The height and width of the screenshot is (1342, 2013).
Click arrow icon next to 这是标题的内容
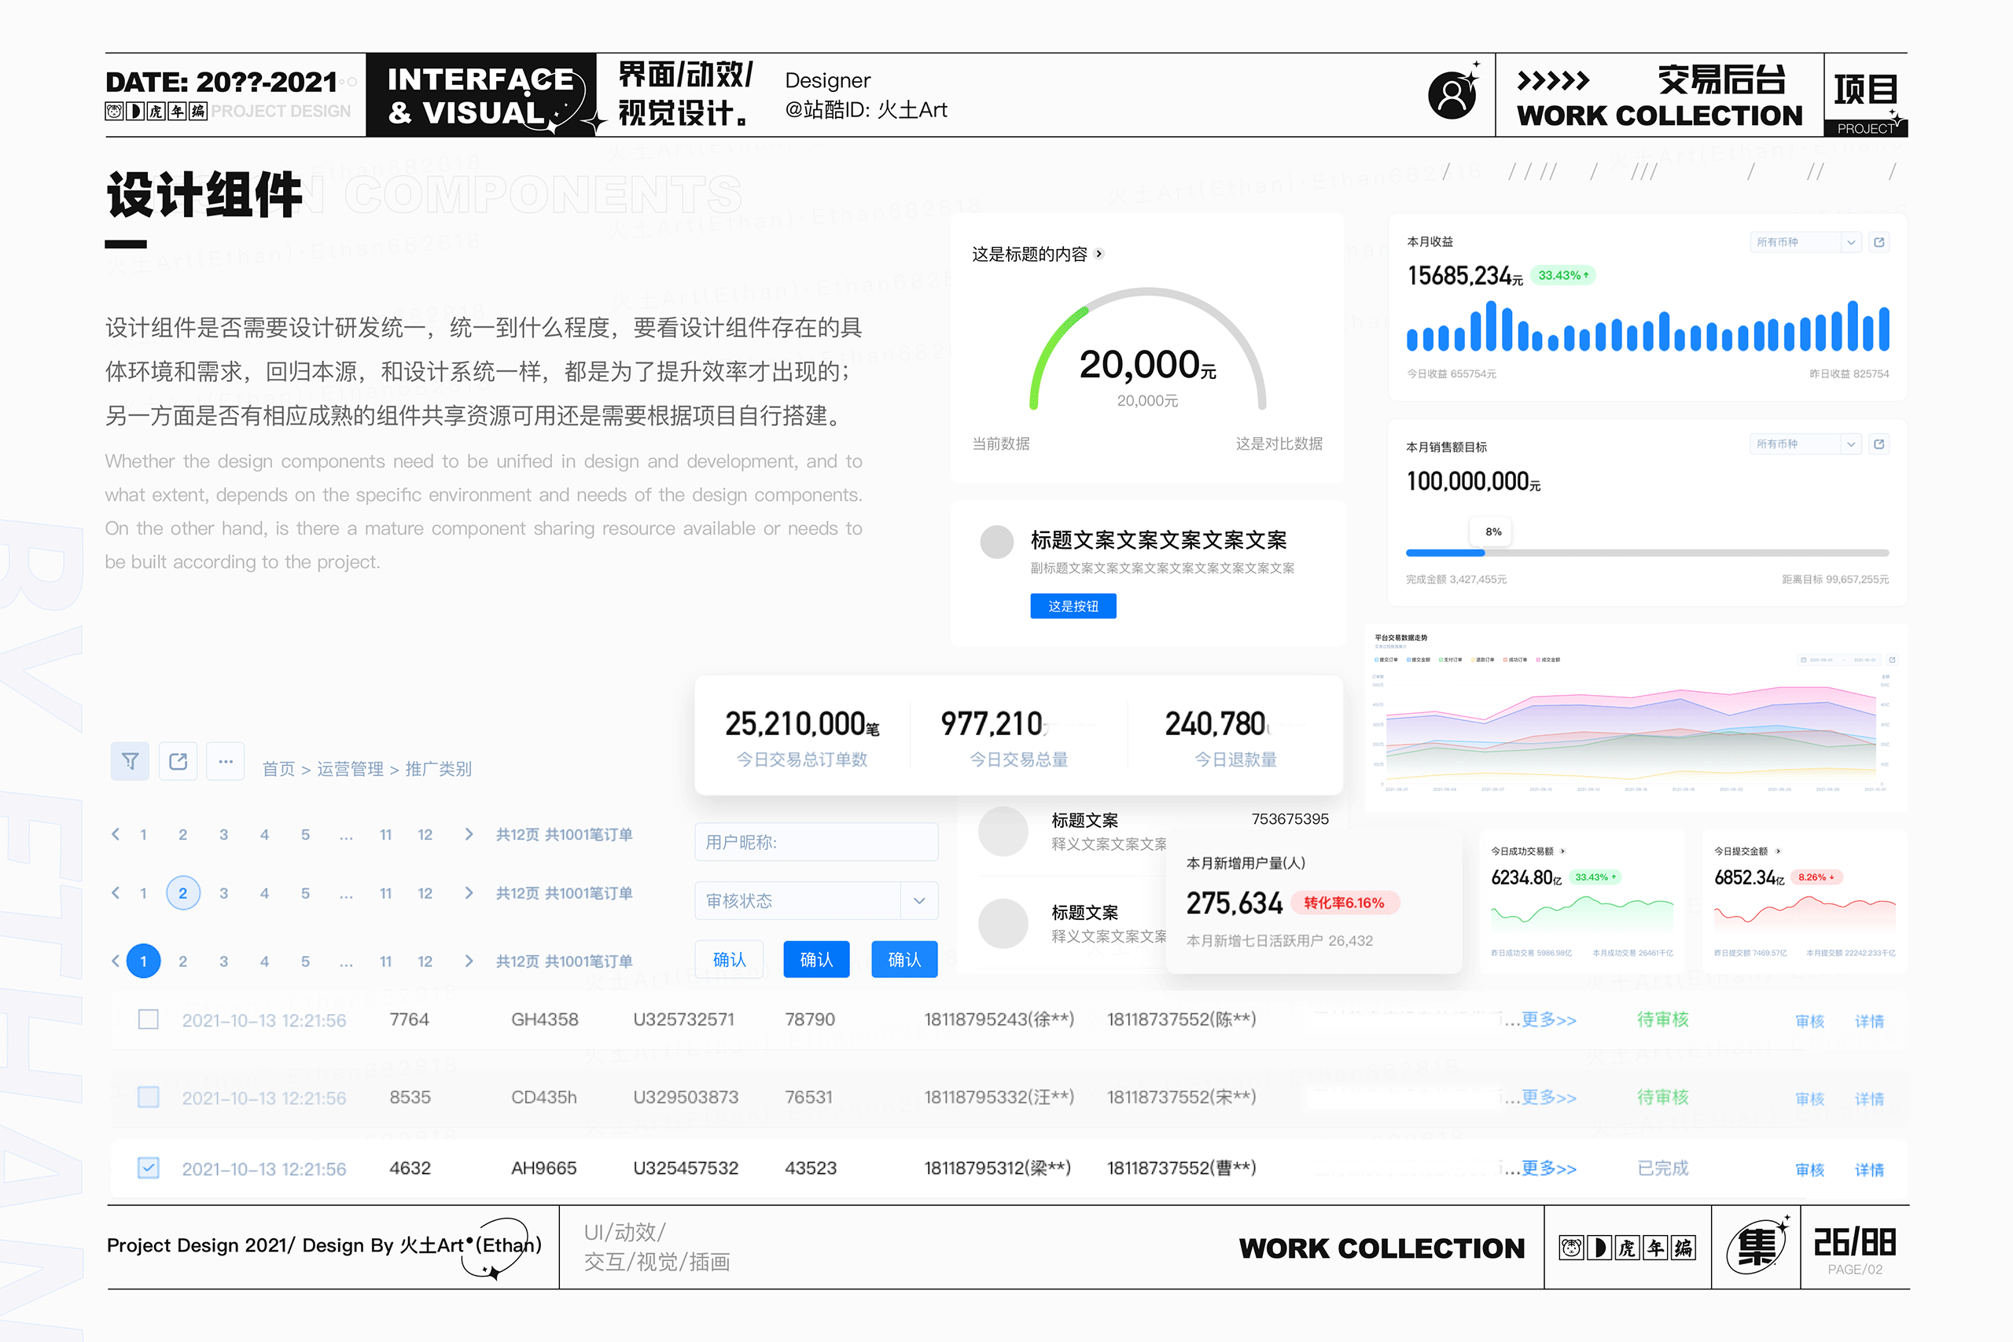(1099, 254)
